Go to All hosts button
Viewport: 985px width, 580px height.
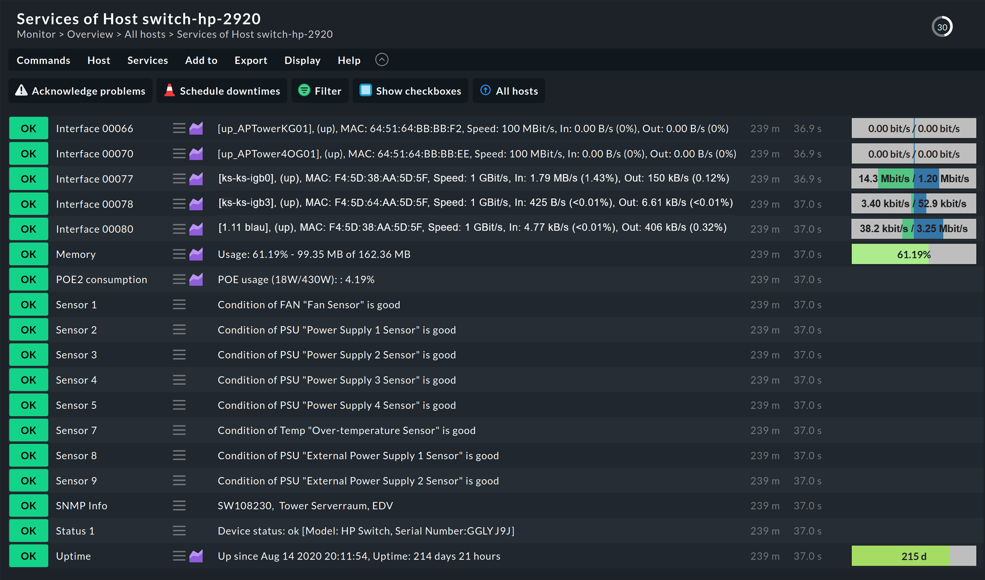pyautogui.click(x=509, y=91)
